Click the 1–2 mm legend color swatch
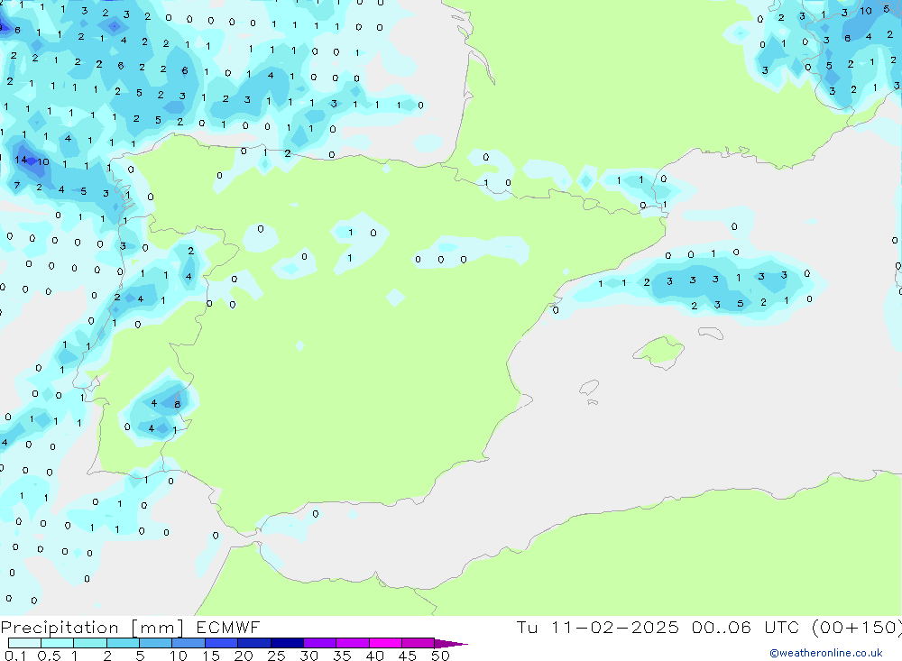This screenshot has width=902, height=661. click(x=90, y=643)
